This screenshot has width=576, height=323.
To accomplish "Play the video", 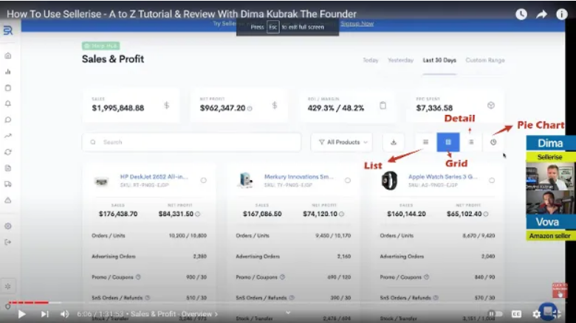I will [x=21, y=314].
